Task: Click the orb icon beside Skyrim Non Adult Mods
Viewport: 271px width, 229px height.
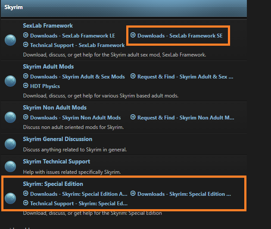Action: point(10,117)
